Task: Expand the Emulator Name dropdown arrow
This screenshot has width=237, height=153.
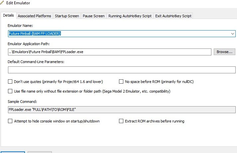Action: point(233,34)
